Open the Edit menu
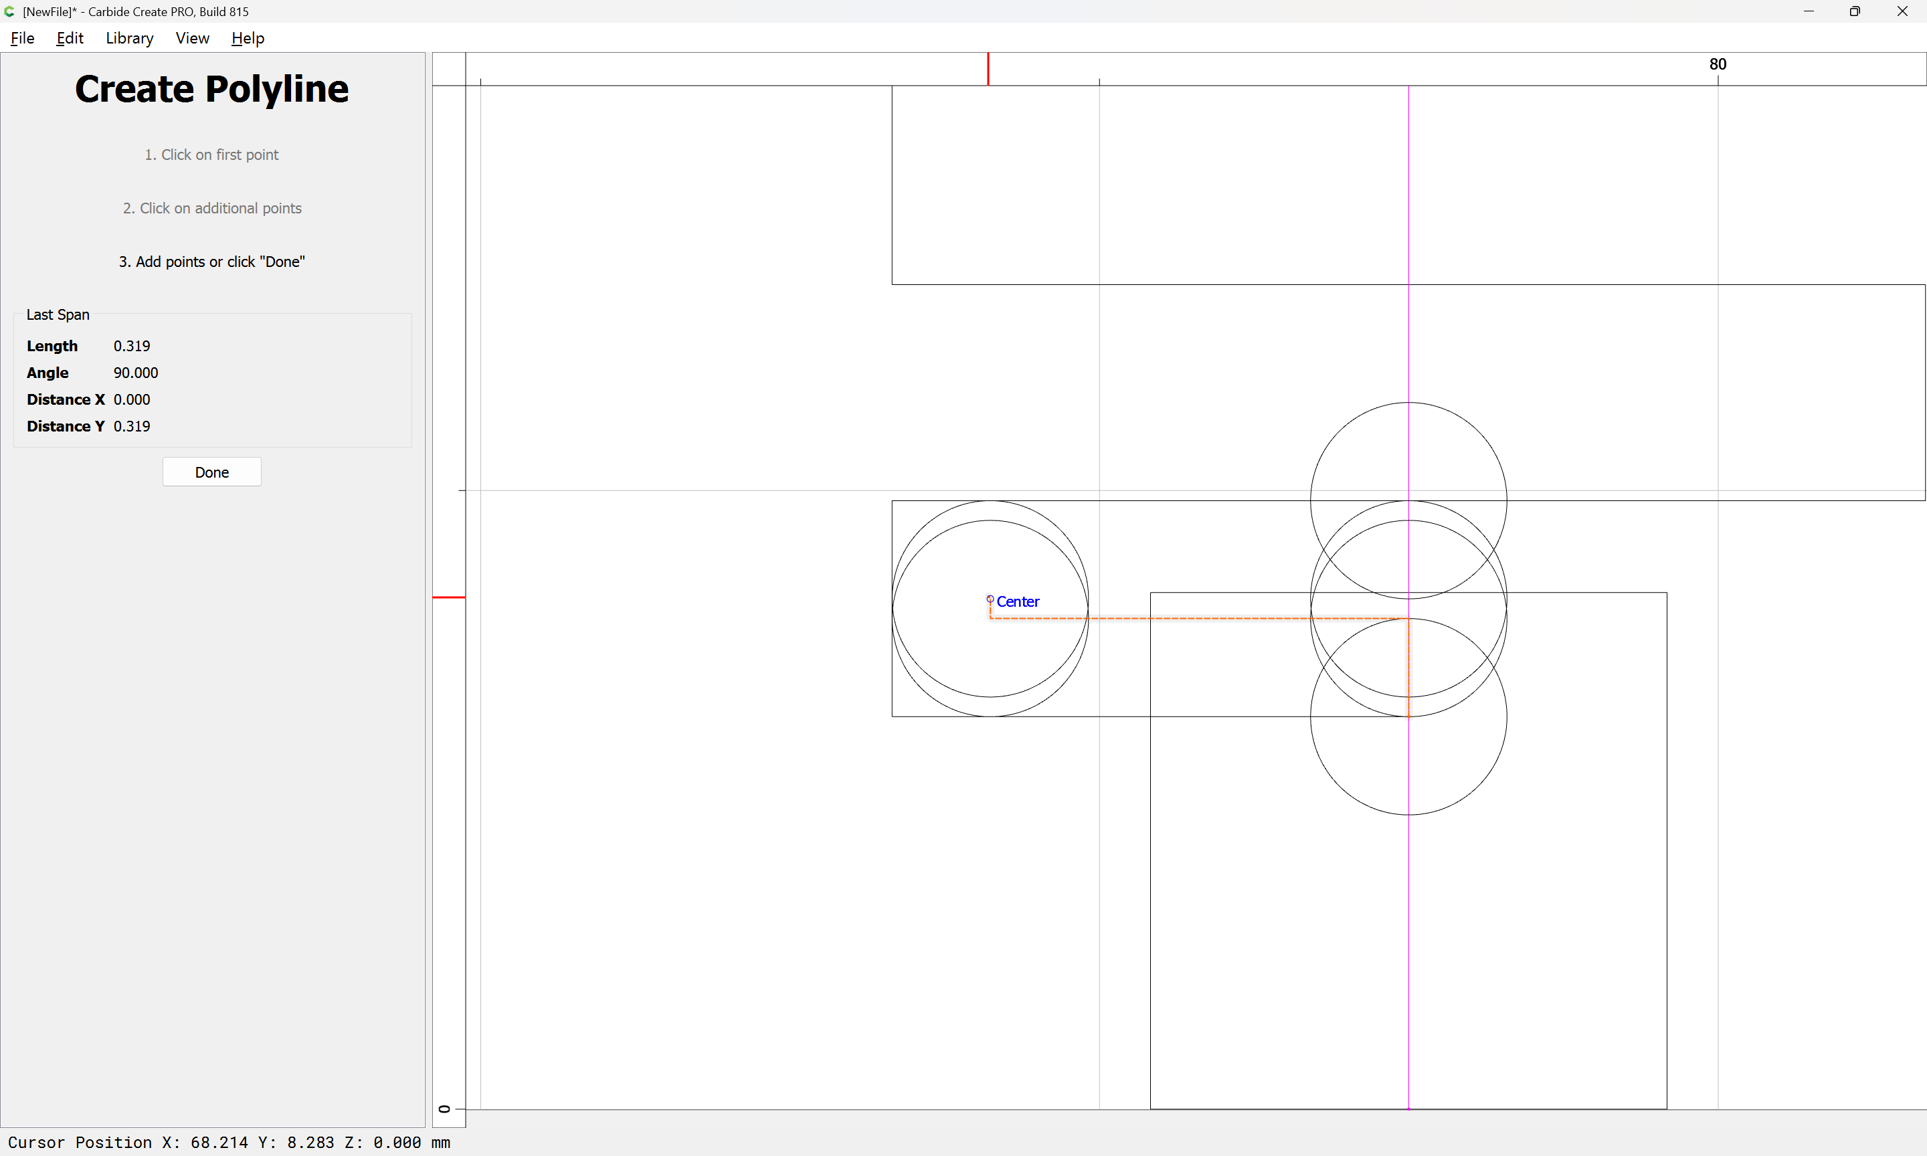Screen dimensions: 1927x1156 (x=70, y=38)
